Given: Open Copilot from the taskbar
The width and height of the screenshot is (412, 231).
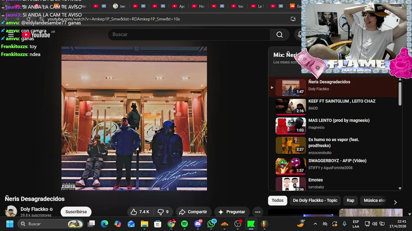Looking at the screenshot, I should click(x=118, y=224).
